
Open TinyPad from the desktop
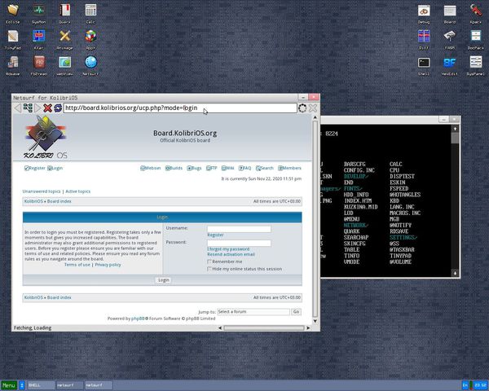click(13, 37)
